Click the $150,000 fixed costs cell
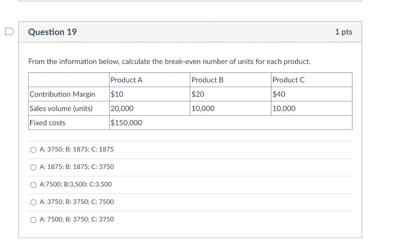 [x=127, y=123]
